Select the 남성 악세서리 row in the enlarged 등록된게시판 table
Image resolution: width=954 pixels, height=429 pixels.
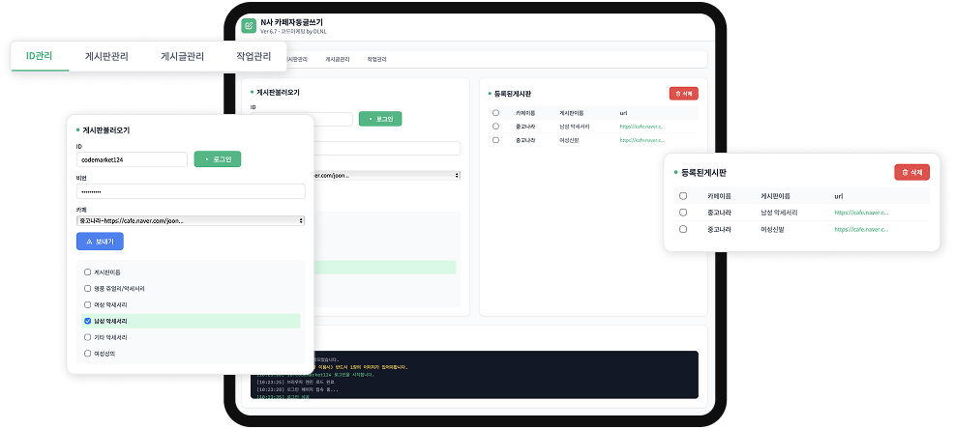(x=682, y=212)
